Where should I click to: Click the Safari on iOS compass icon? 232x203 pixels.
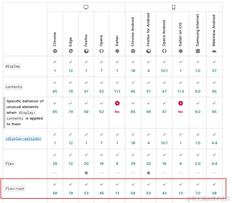180,51
